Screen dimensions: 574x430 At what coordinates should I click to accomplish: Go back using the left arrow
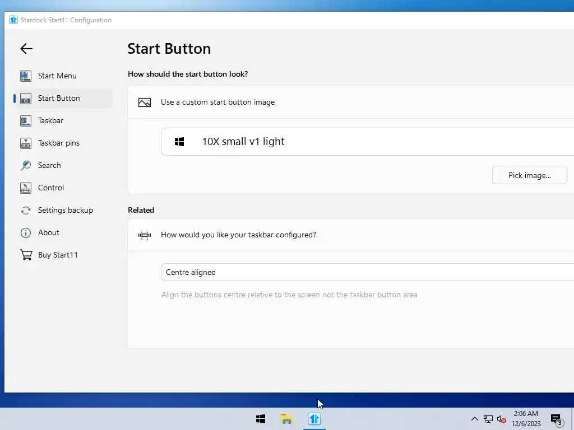(26, 48)
